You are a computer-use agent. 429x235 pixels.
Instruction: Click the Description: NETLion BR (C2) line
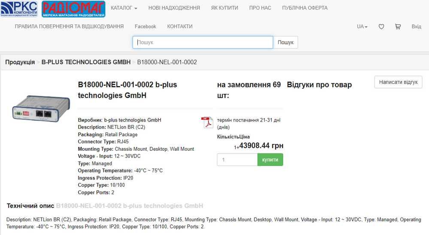coord(112,127)
